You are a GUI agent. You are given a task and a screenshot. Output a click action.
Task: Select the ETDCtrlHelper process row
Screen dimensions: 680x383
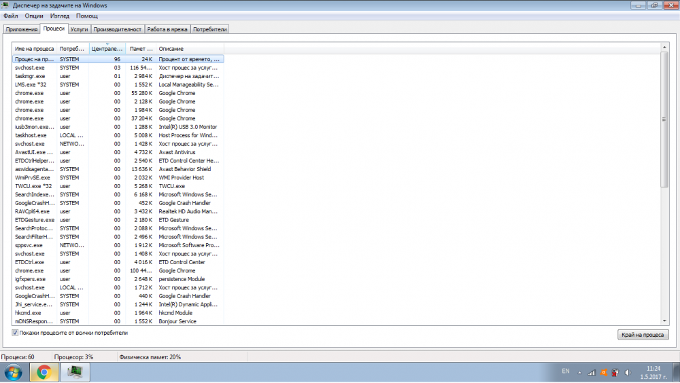pos(118,161)
